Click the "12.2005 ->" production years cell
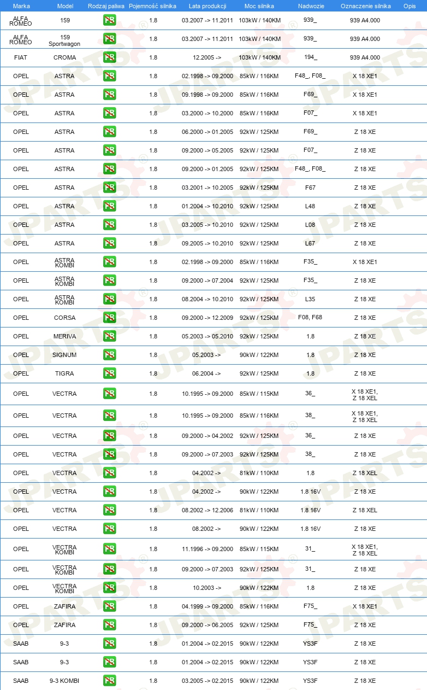The image size is (427, 690). (207, 57)
